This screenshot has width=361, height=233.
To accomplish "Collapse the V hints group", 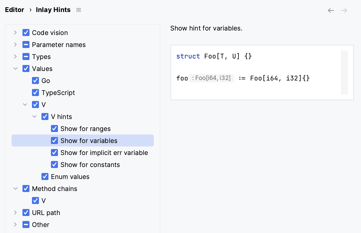I will coord(34,117).
